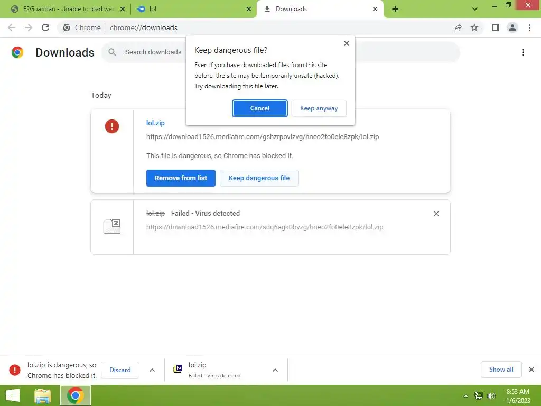Image resolution: width=541 pixels, height=406 pixels.
Task: Open the blocked lol.zip link
Action: 155,123
